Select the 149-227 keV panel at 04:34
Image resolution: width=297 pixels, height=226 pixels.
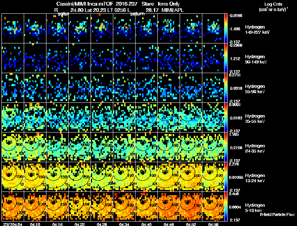pyautogui.click(x=124, y=28)
